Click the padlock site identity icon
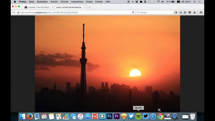Screen dimensions: 215x121 coord(18,12)
